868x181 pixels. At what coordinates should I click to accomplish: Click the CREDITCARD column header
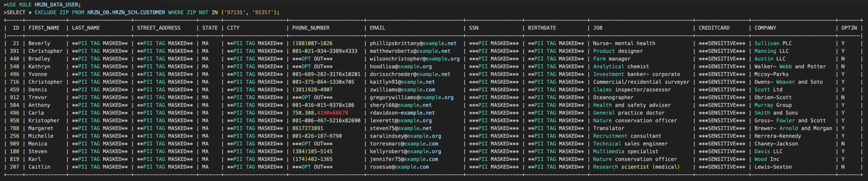click(x=714, y=28)
